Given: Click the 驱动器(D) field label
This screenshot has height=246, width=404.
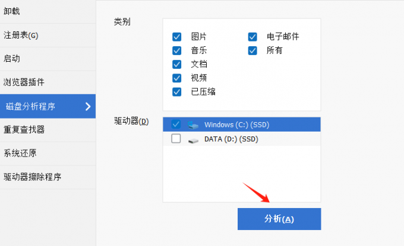Looking at the screenshot, I should click(x=131, y=121).
